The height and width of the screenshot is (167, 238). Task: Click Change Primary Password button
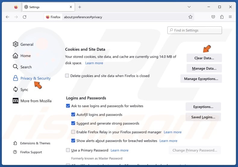click(195, 150)
